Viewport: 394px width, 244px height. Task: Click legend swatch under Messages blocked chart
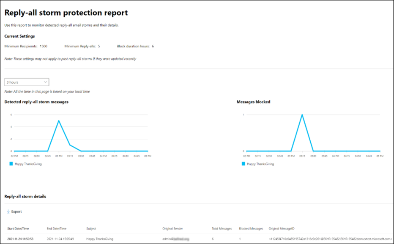point(244,164)
